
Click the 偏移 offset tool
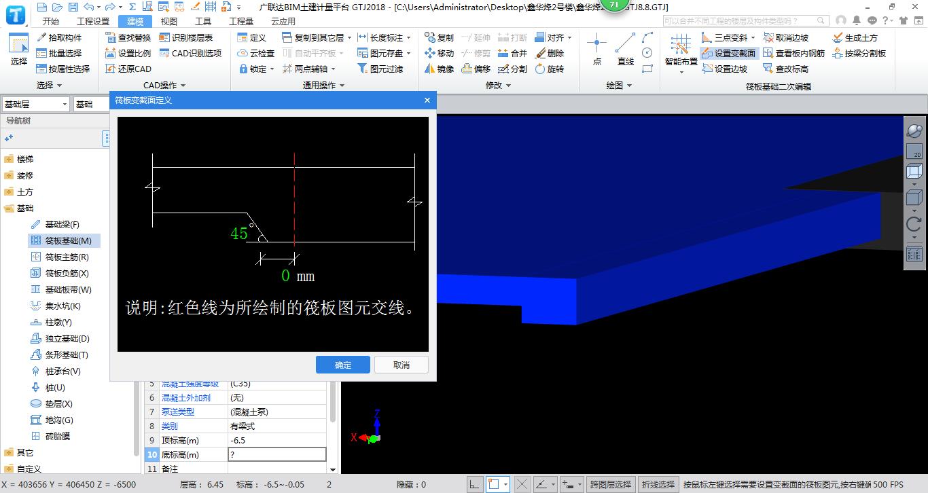[476, 69]
